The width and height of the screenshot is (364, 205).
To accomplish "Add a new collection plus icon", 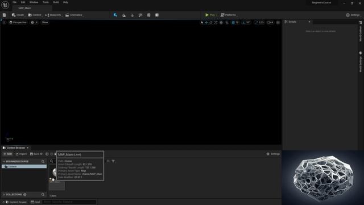I will (x=25, y=195).
